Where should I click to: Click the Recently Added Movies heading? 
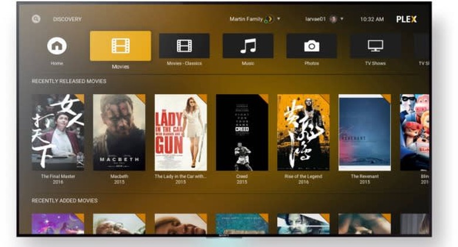click(x=65, y=201)
